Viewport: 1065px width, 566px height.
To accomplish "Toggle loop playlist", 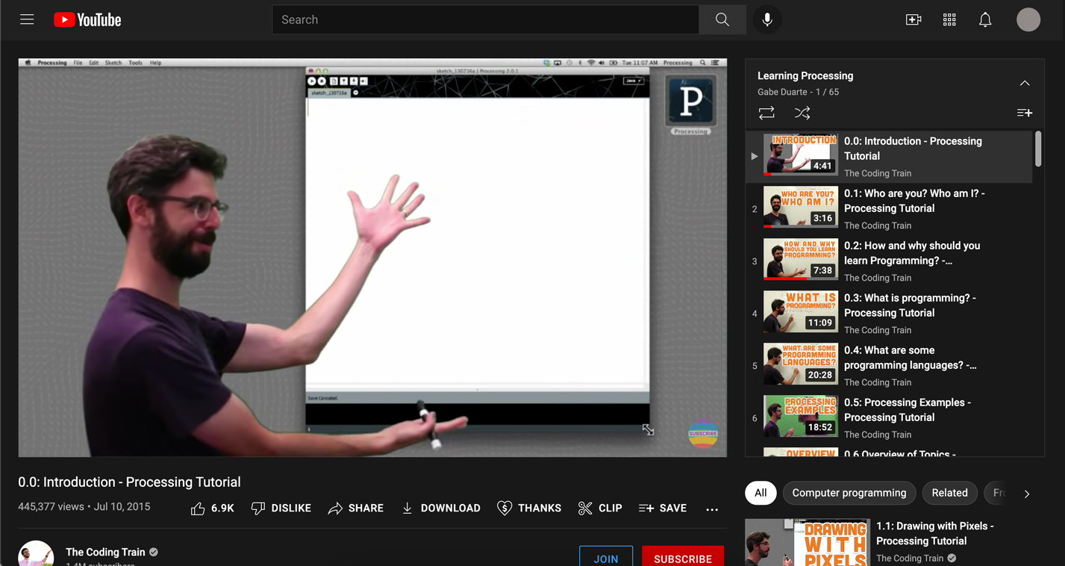I will 766,113.
